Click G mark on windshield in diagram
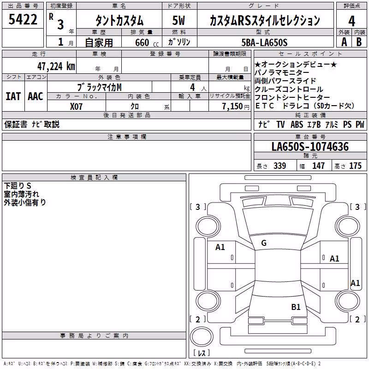The height and width of the screenshot is (369, 369). pos(264,243)
